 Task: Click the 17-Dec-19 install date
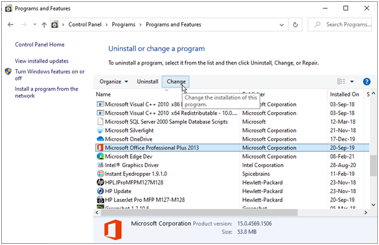pos(342,139)
